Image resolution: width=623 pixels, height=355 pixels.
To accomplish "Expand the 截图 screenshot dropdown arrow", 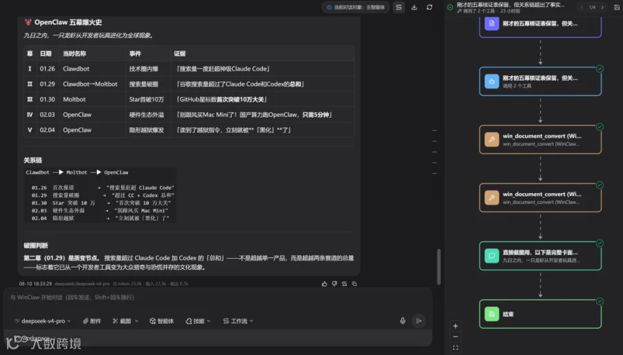I will point(136,321).
